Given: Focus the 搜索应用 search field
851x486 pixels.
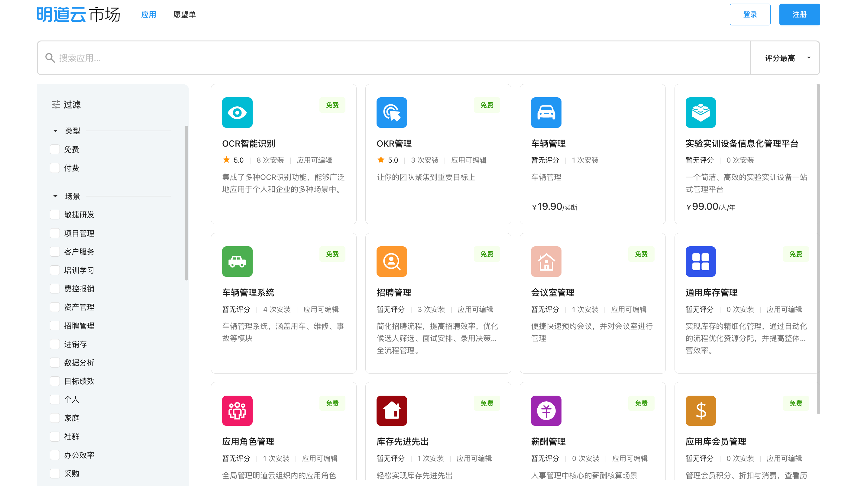Looking at the screenshot, I should [393, 58].
